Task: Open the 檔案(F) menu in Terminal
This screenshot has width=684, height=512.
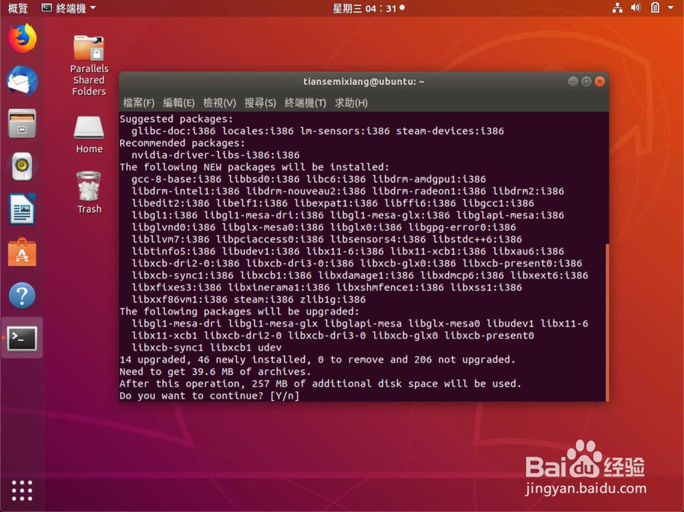Action: point(139,103)
